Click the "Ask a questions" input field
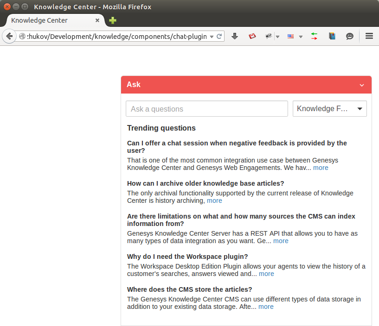 tap(206, 109)
